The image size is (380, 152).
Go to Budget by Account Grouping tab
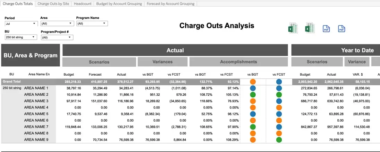pyautogui.click(x=119, y=4)
